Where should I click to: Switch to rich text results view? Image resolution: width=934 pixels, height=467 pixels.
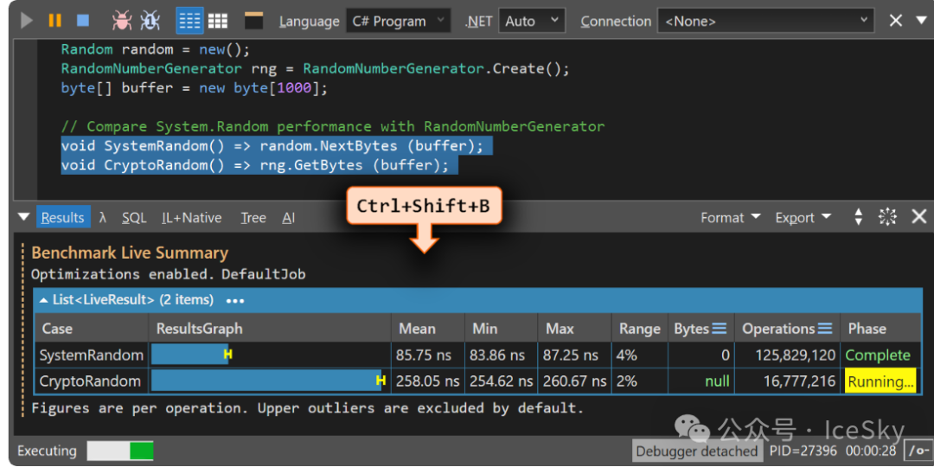189,20
